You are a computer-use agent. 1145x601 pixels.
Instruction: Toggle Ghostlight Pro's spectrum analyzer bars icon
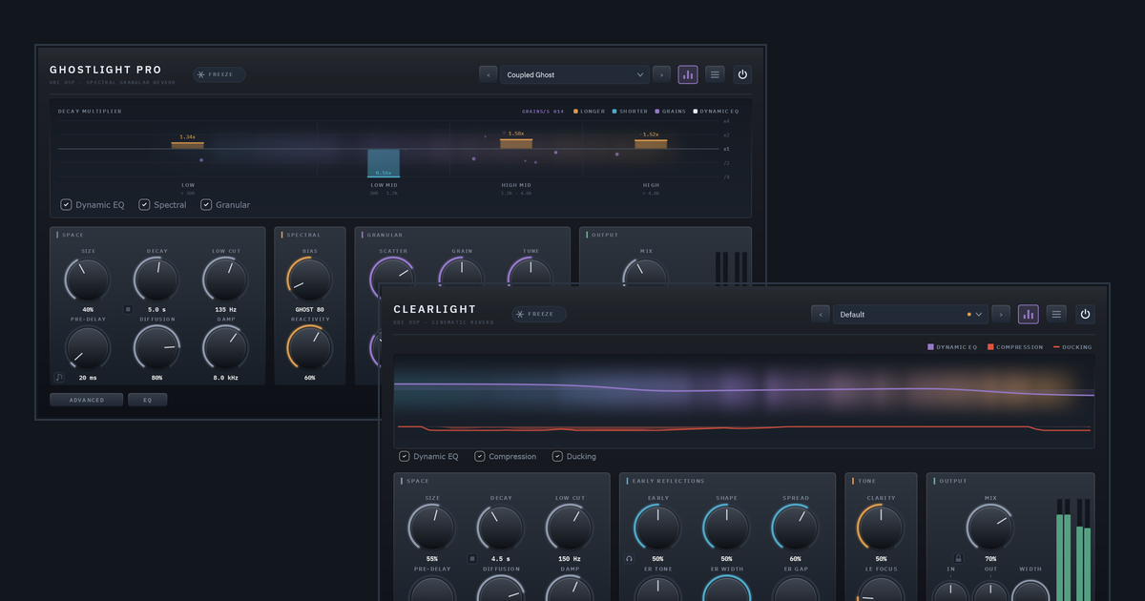click(688, 74)
